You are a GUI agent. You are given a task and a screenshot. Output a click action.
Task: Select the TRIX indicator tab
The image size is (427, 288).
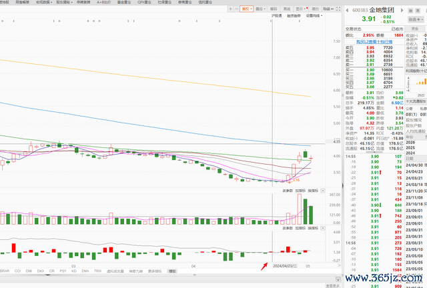(97, 271)
